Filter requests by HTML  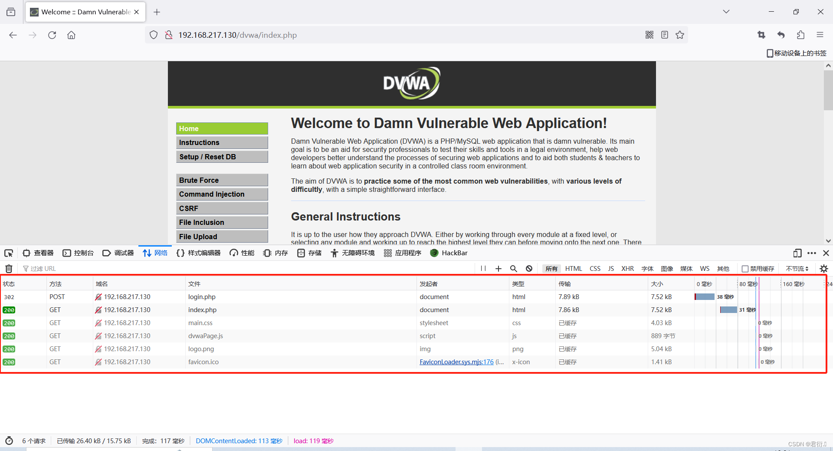(574, 269)
